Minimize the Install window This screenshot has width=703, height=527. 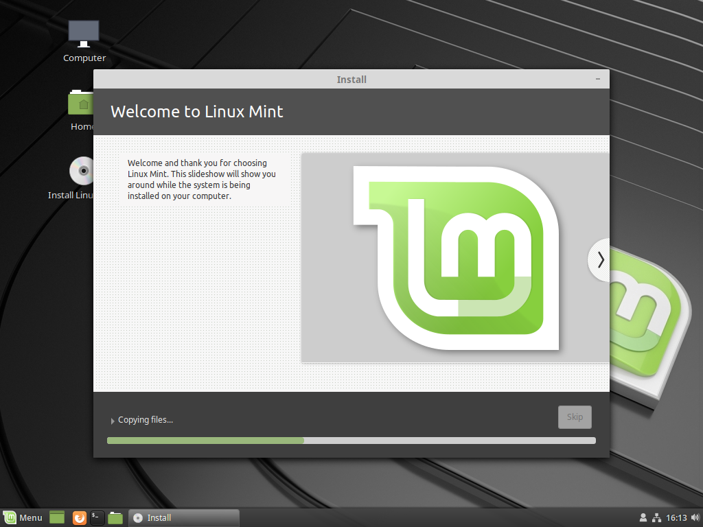[x=597, y=79]
